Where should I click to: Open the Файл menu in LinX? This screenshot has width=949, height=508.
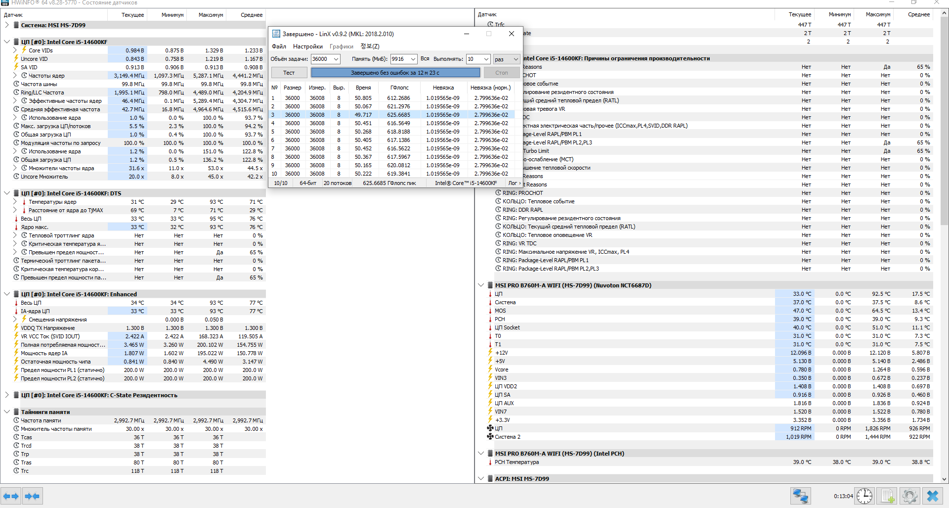click(279, 46)
